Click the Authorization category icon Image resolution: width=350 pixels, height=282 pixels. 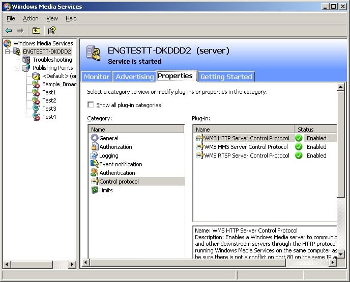[x=95, y=147]
